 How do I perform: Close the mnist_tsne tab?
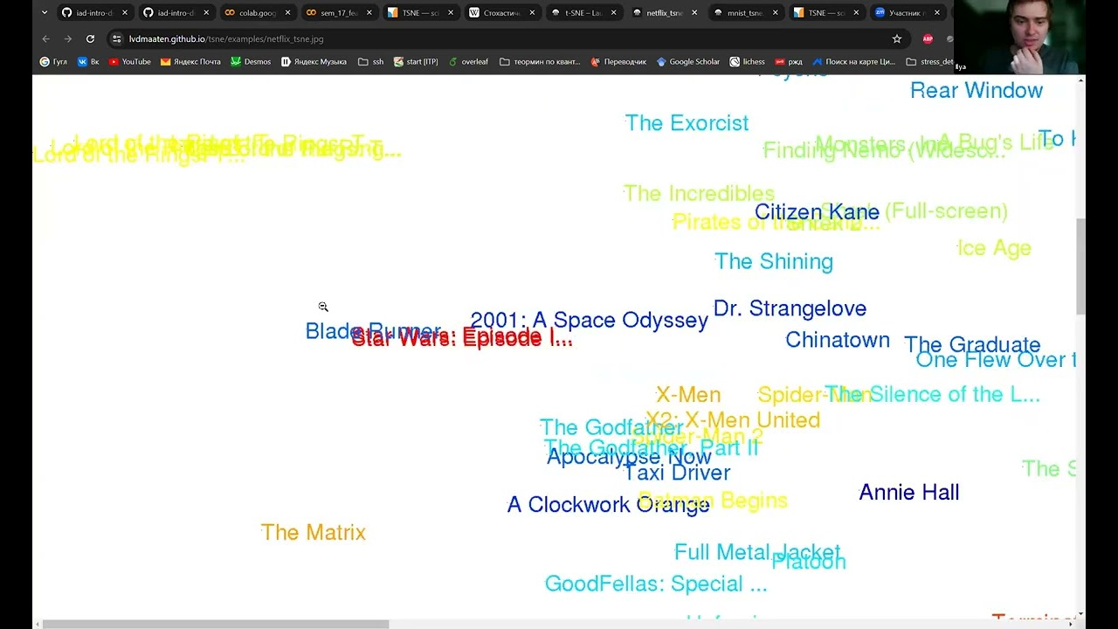(775, 13)
